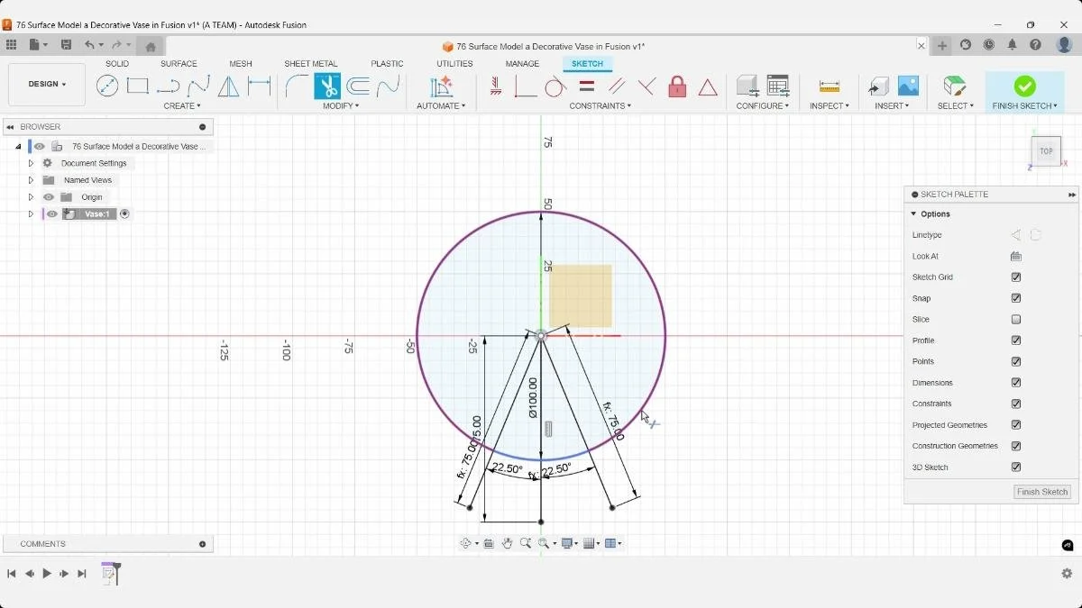Play the timeline
The height and width of the screenshot is (608, 1082).
47,574
